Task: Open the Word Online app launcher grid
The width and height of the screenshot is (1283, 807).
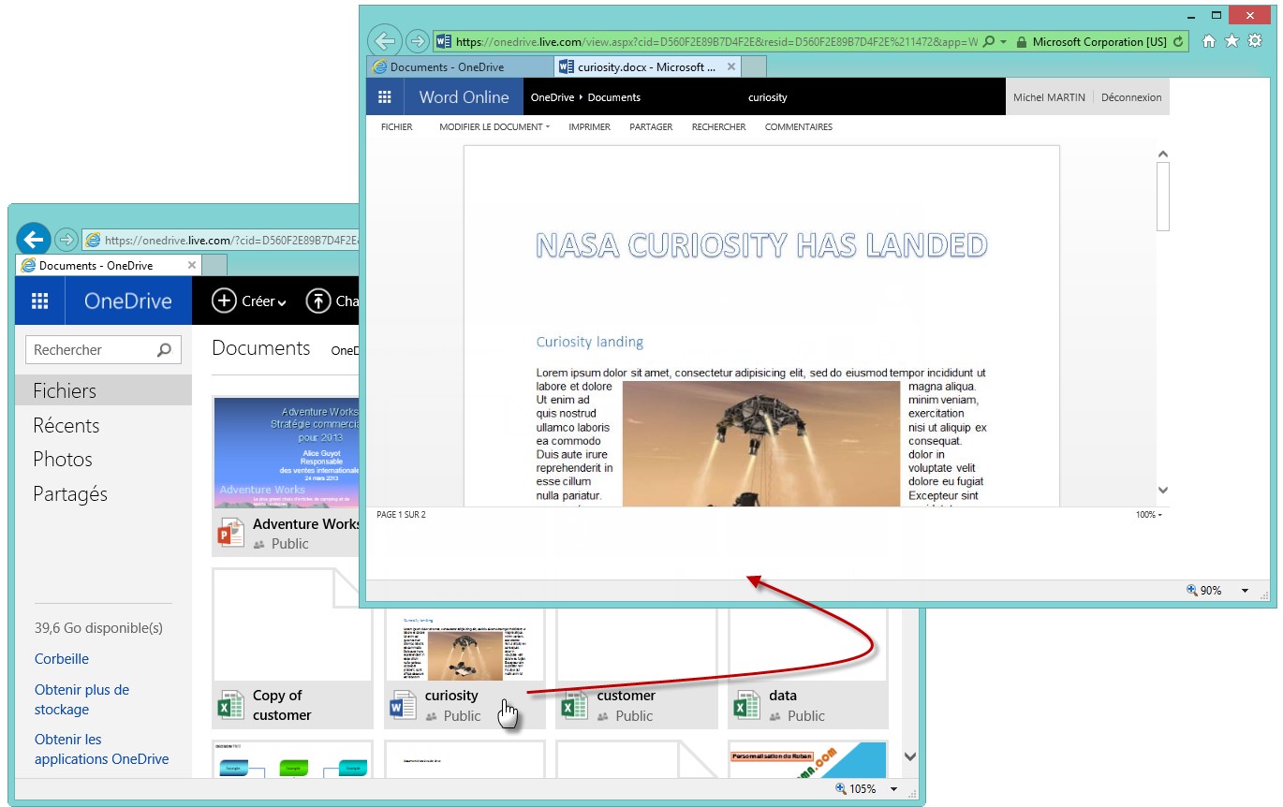Action: (384, 97)
